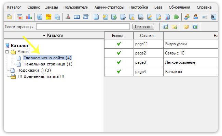Click the rubber stamp toolbar icon
This screenshot has width=222, height=136.
pyautogui.click(x=68, y=17)
